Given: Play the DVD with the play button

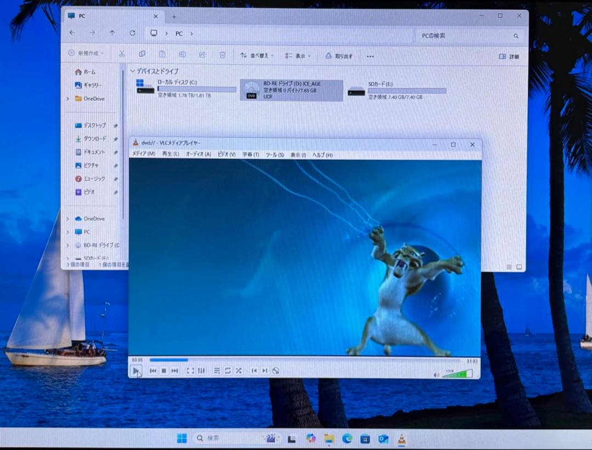Looking at the screenshot, I should [136, 371].
